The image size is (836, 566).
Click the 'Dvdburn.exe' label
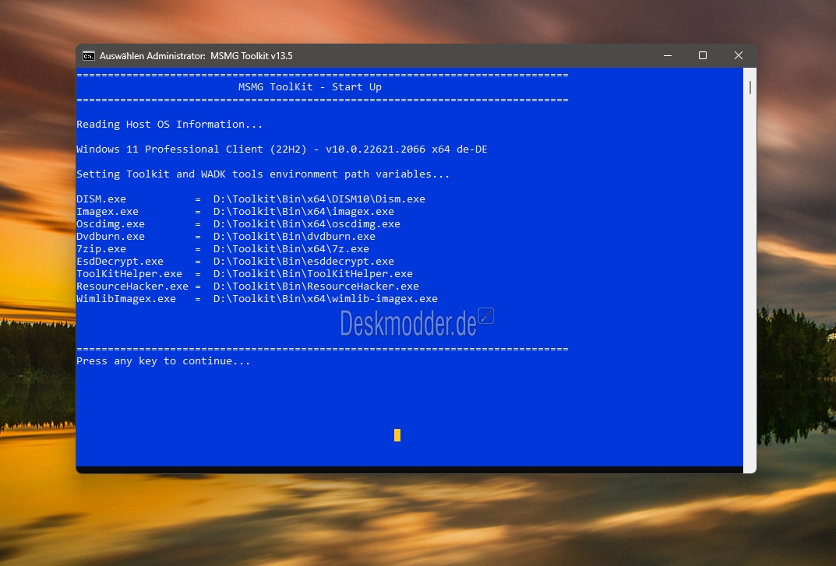[x=111, y=236]
